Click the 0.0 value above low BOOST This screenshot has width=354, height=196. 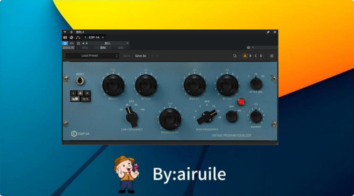(113, 70)
